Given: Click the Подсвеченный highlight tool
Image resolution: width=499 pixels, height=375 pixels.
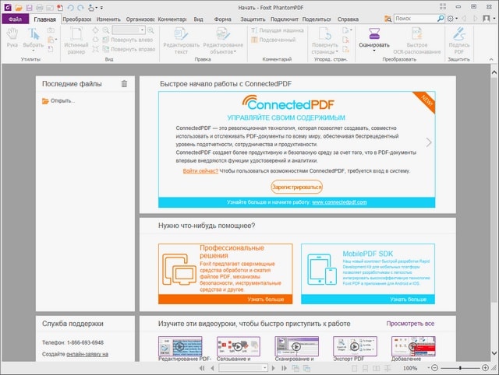Looking at the screenshot, I should 274,40.
